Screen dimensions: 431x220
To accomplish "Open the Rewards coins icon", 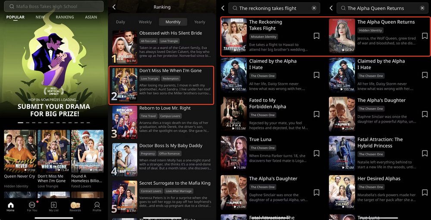I will tap(75, 206).
